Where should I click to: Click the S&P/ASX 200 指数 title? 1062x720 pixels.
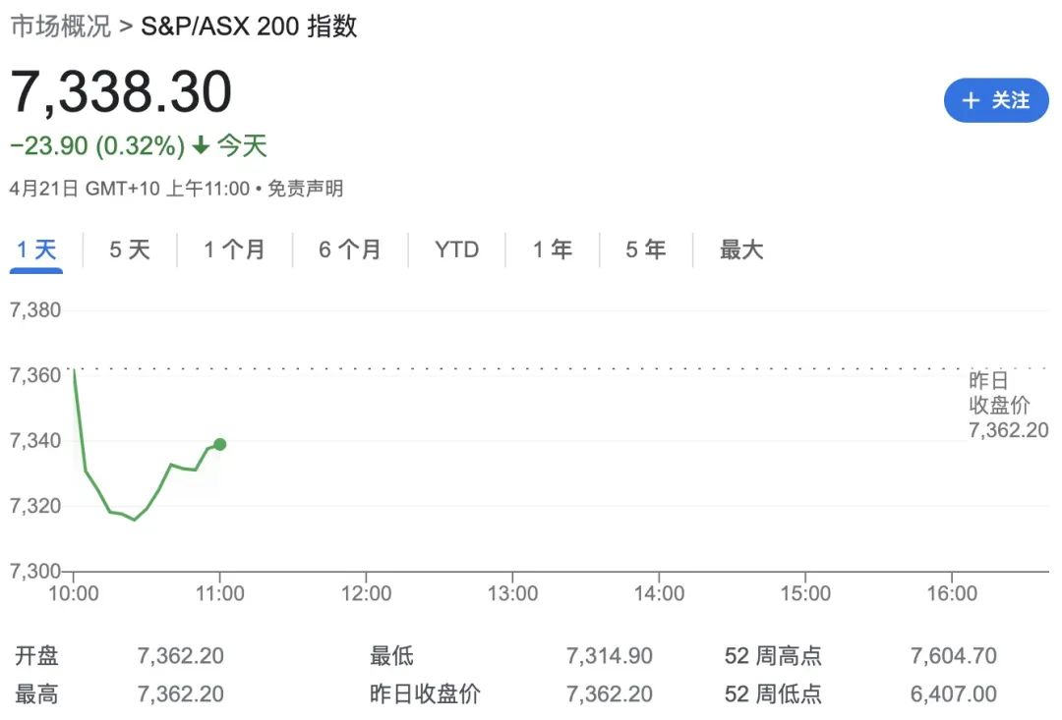[x=249, y=27]
